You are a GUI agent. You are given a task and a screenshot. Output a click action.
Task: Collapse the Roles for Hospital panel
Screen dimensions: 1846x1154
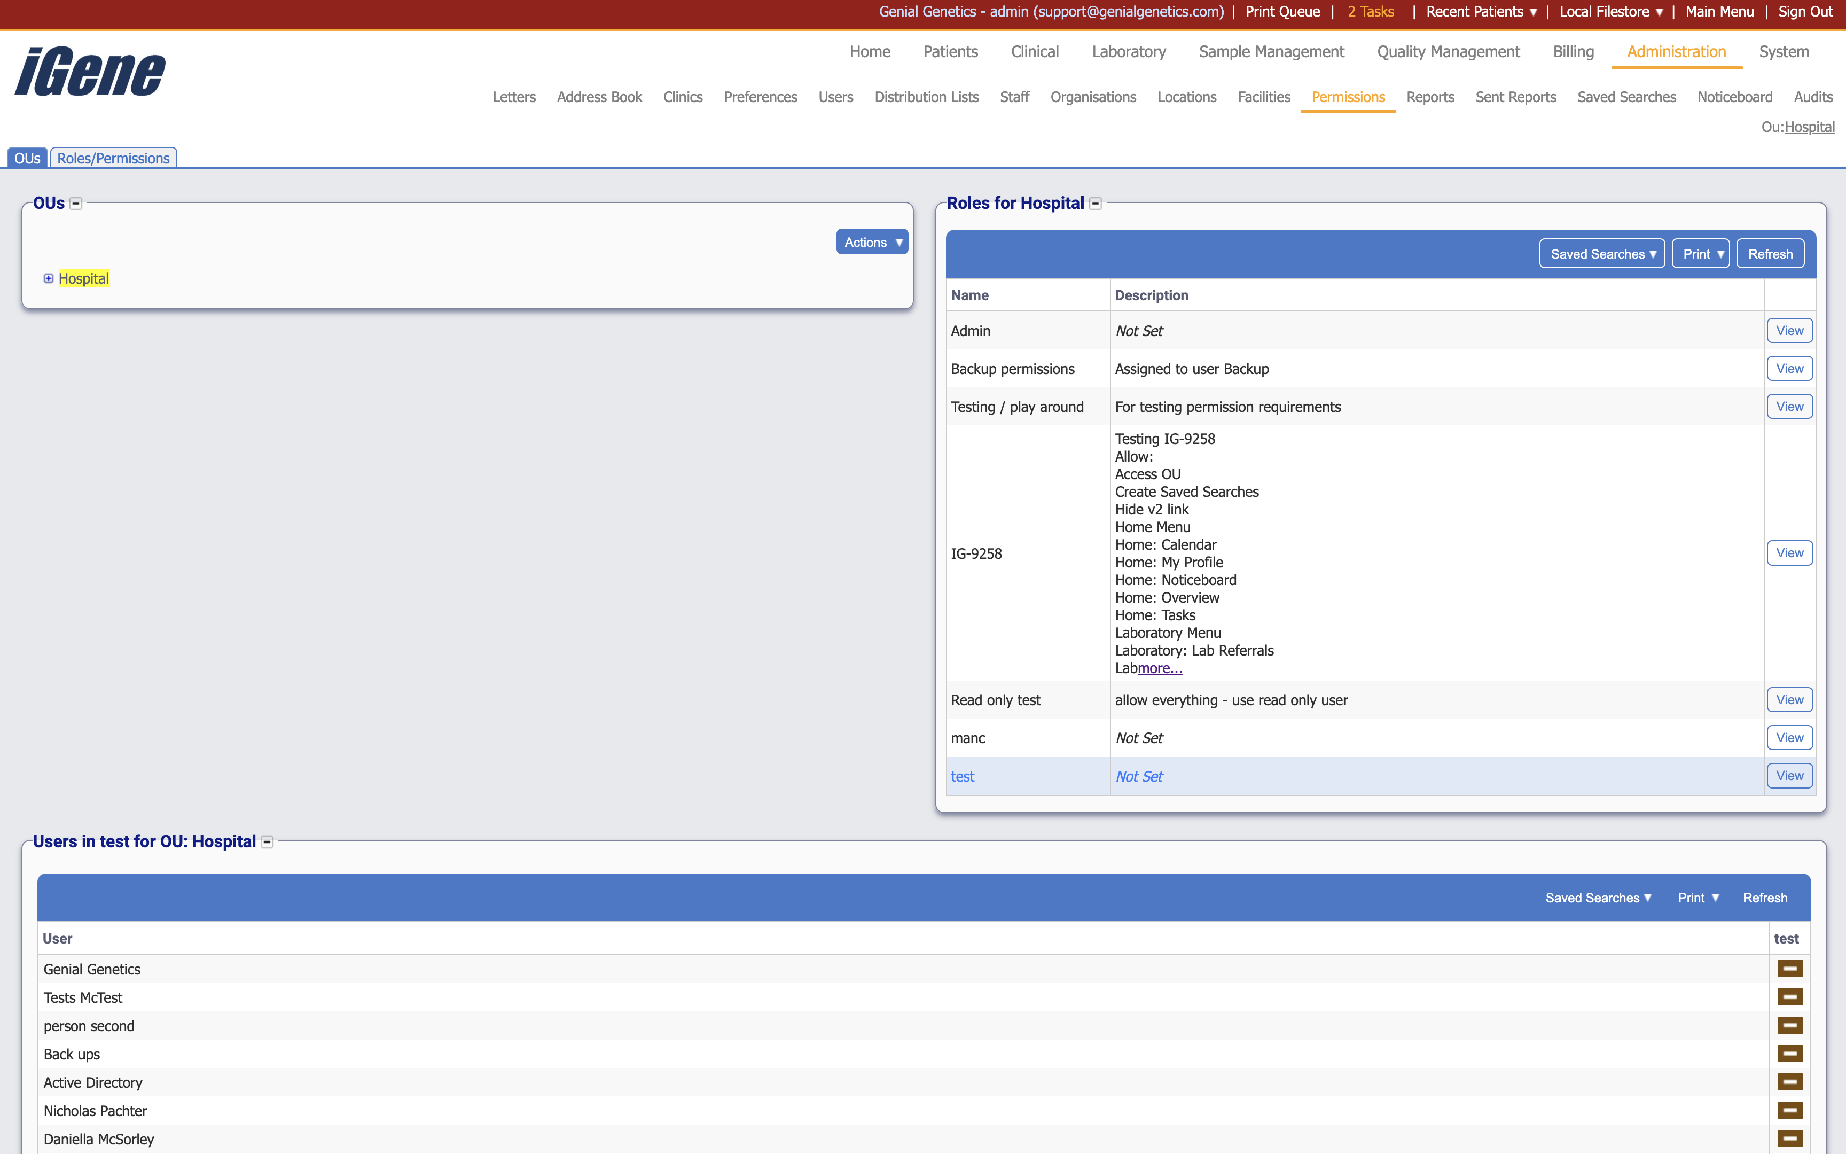point(1096,203)
